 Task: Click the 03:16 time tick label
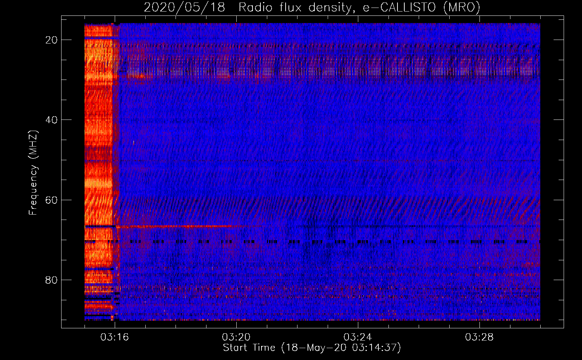click(x=115, y=337)
